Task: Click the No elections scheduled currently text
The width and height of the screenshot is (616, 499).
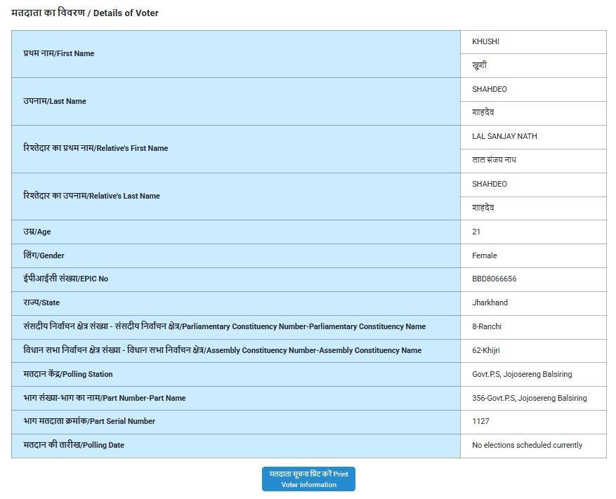Action: pos(527,445)
